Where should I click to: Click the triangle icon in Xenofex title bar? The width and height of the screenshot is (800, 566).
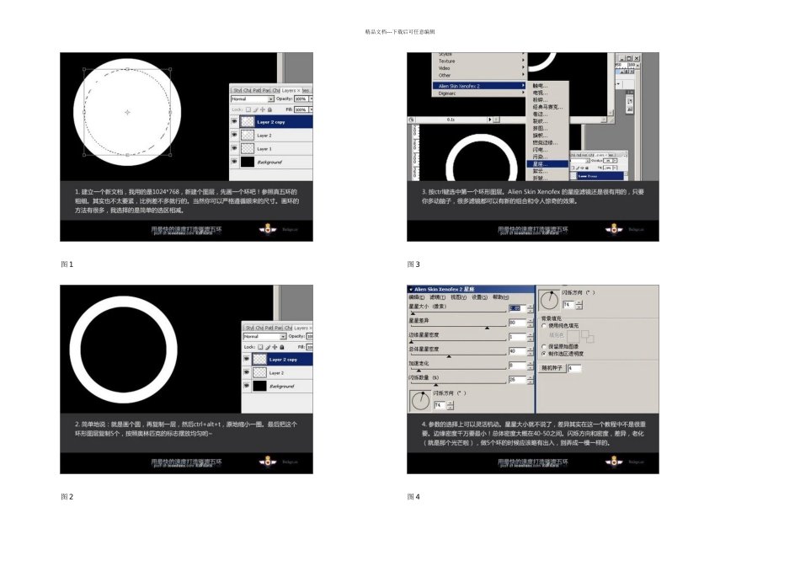click(x=411, y=290)
